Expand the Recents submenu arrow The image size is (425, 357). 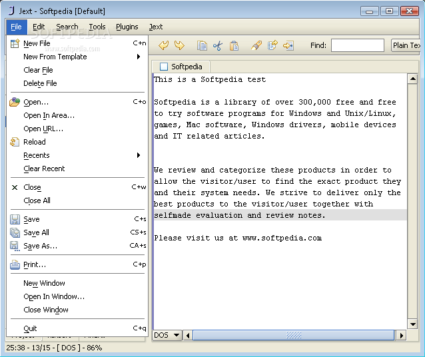click(x=139, y=155)
